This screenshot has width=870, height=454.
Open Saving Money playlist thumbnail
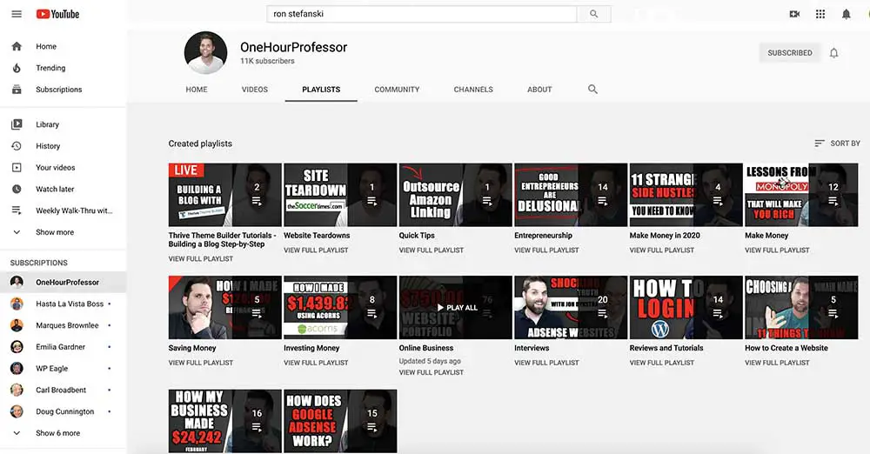(224, 308)
